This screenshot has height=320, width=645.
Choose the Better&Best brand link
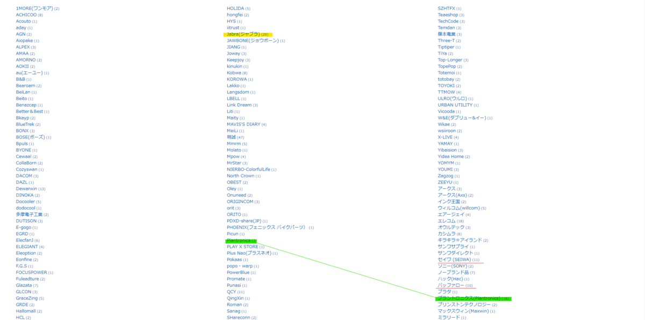[x=30, y=112]
